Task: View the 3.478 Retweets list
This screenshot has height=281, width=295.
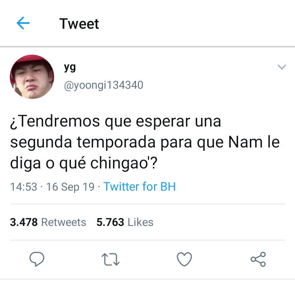Action: tap(48, 222)
